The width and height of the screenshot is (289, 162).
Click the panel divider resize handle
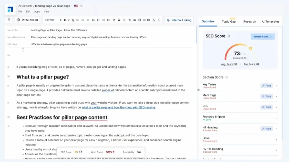pos(198,90)
